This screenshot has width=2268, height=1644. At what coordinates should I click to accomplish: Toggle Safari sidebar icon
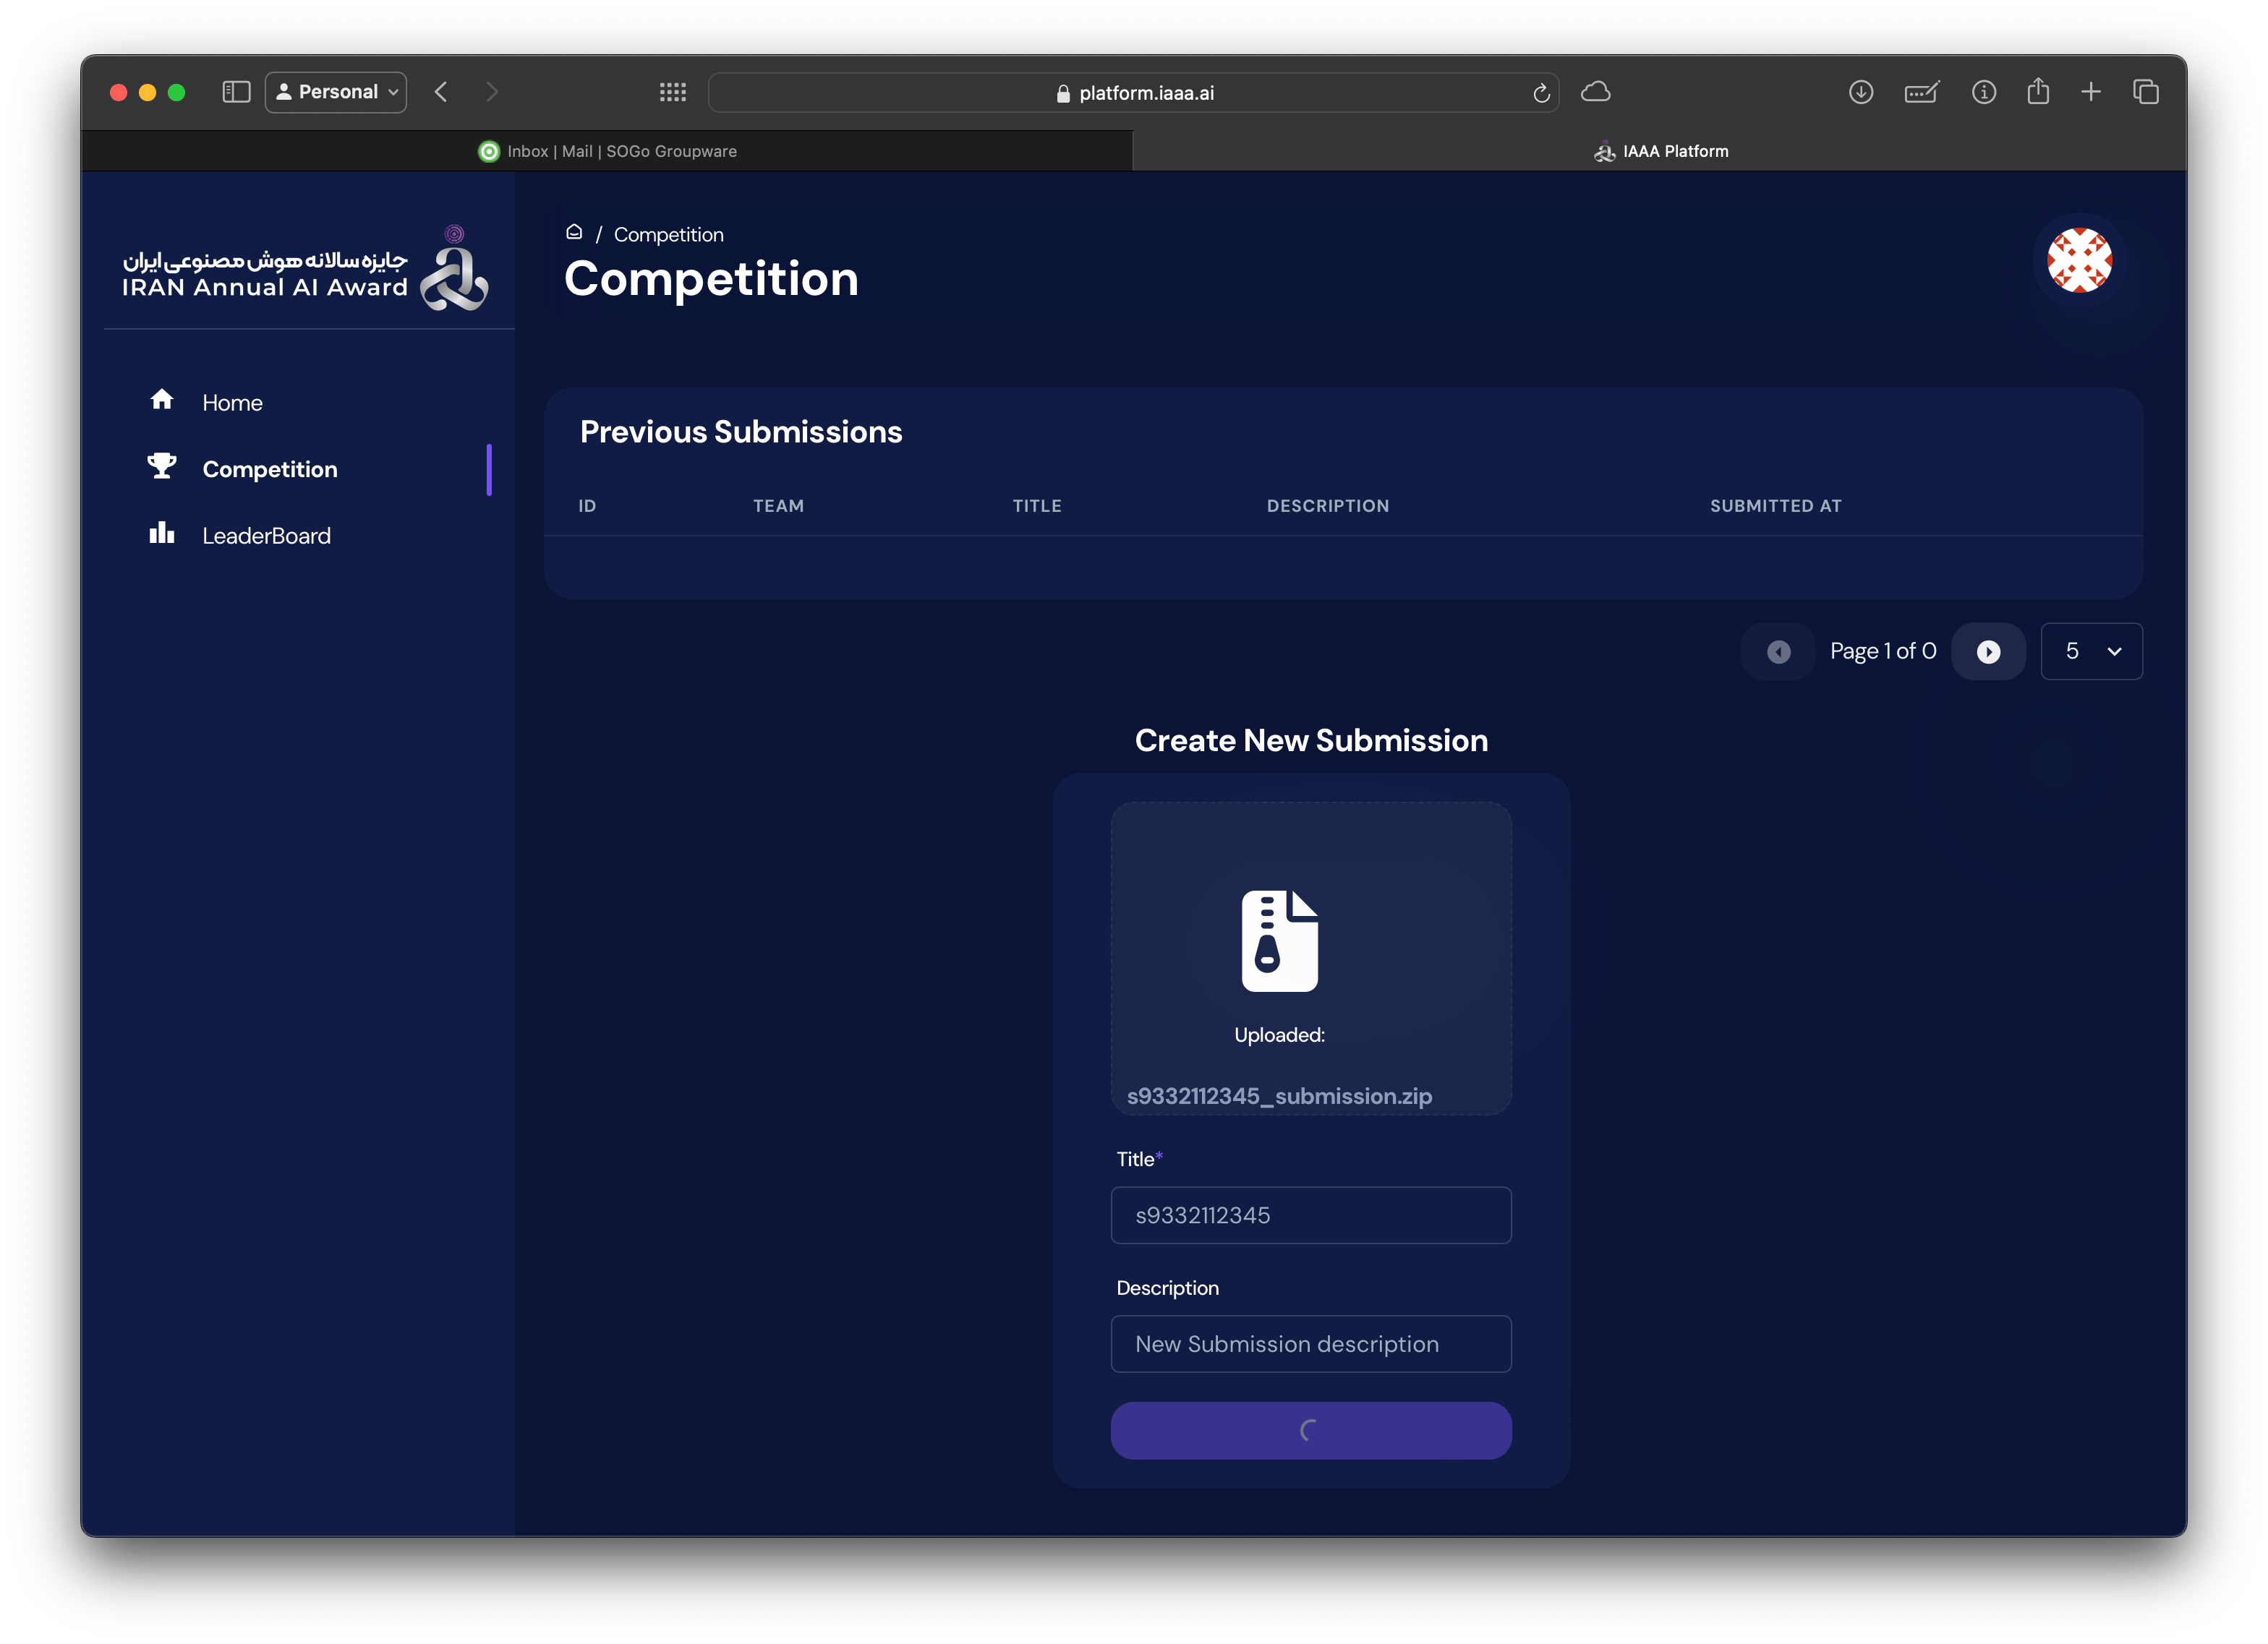point(236,92)
